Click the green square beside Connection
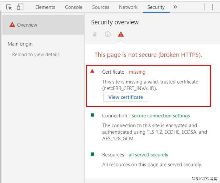This screenshot has width=220, height=183. click(92, 115)
